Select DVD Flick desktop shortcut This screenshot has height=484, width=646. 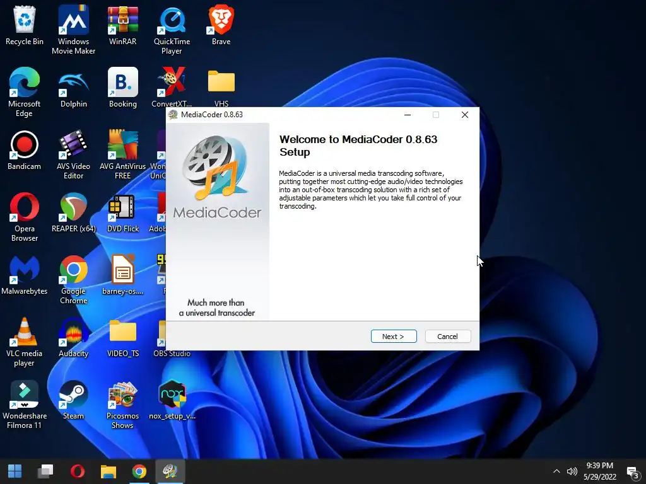[x=123, y=212]
